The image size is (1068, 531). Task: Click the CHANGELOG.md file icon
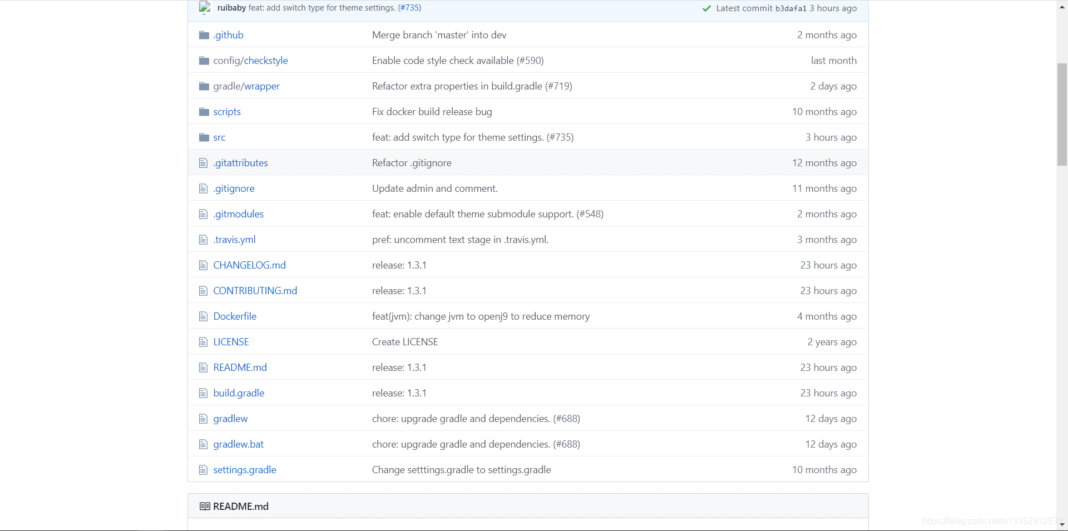(203, 265)
